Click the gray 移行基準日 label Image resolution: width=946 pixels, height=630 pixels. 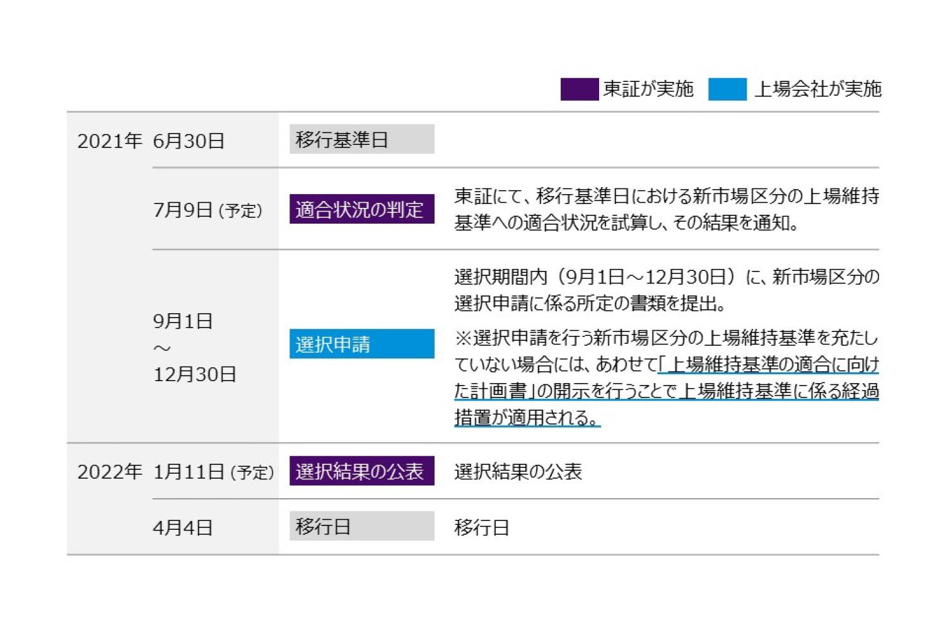click(361, 139)
